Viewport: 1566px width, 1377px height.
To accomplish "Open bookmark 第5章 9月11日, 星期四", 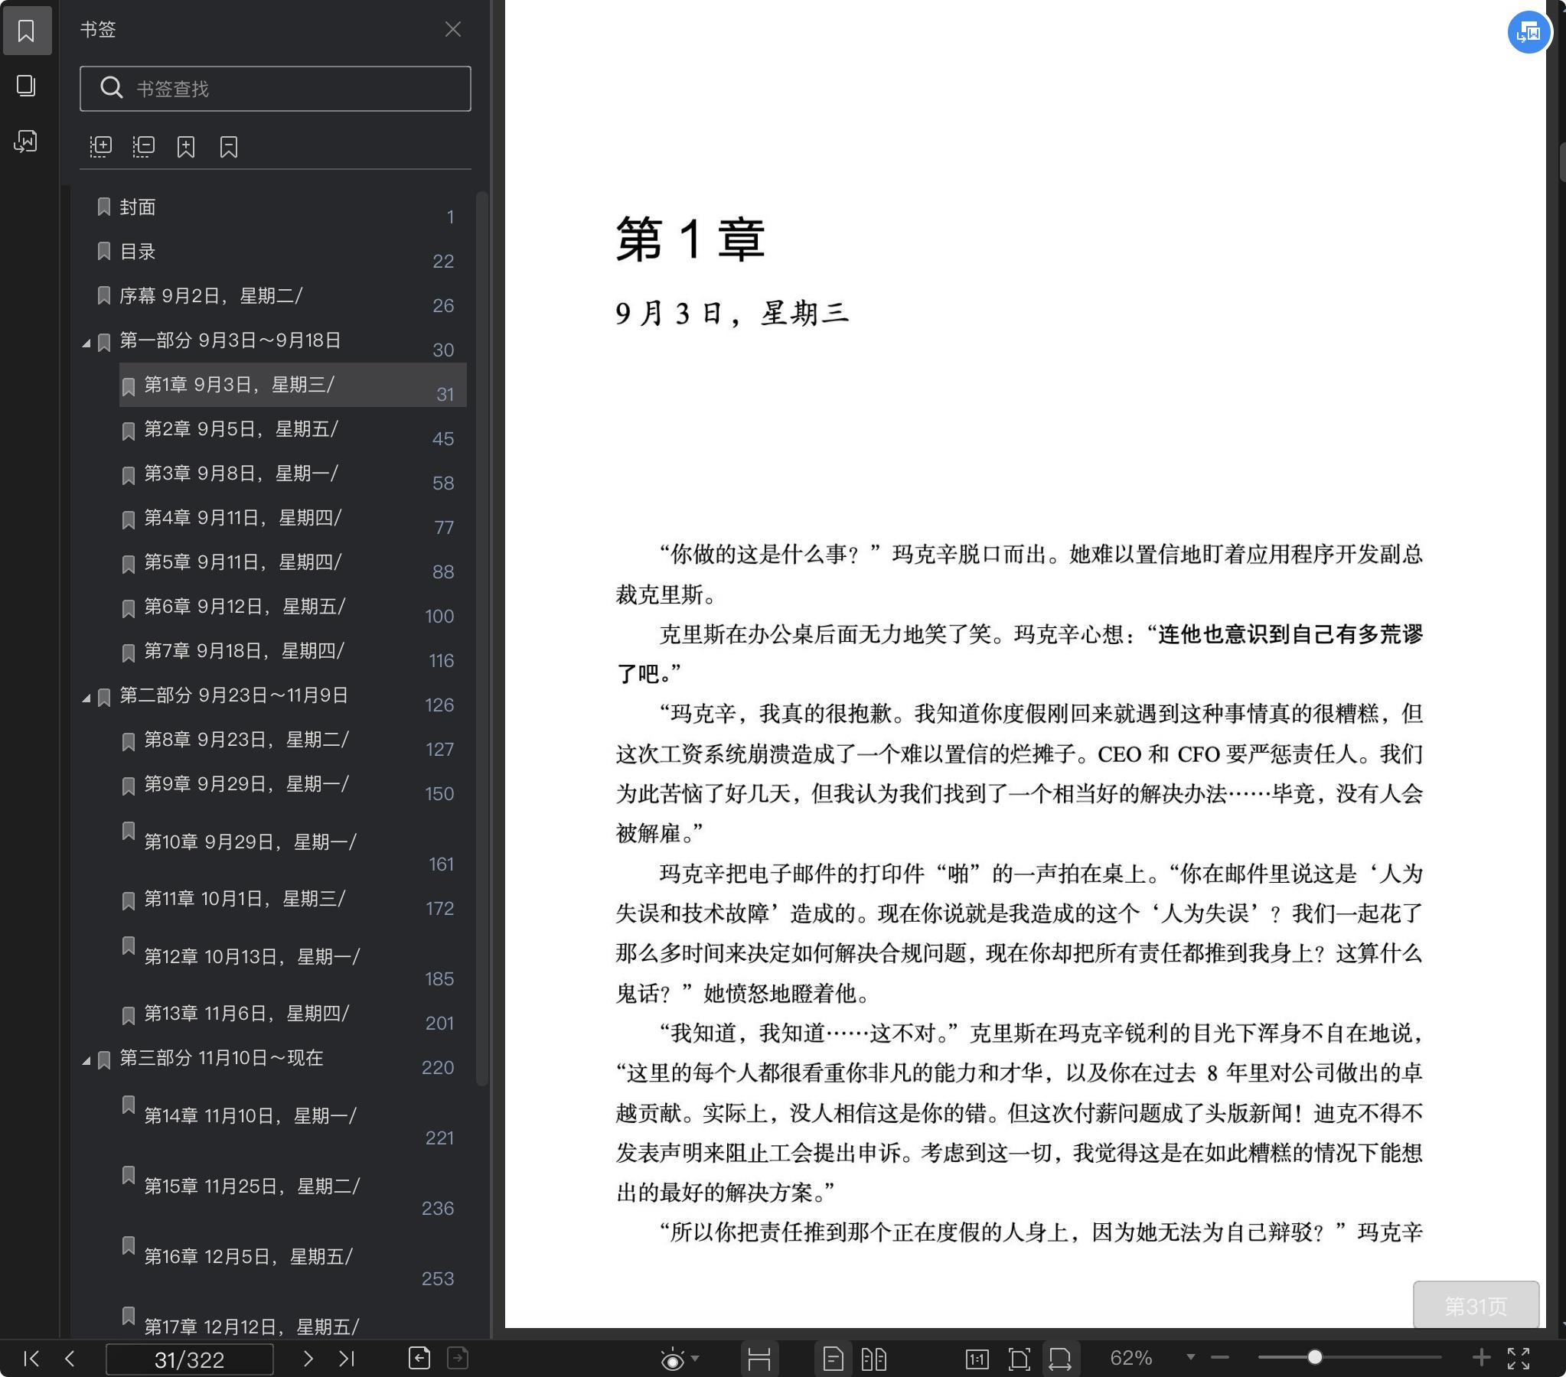I will [243, 562].
